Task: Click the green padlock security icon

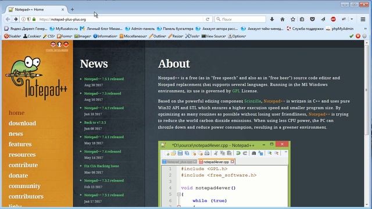Action: point(34,19)
